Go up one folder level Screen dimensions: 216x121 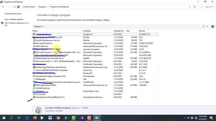[15, 7]
